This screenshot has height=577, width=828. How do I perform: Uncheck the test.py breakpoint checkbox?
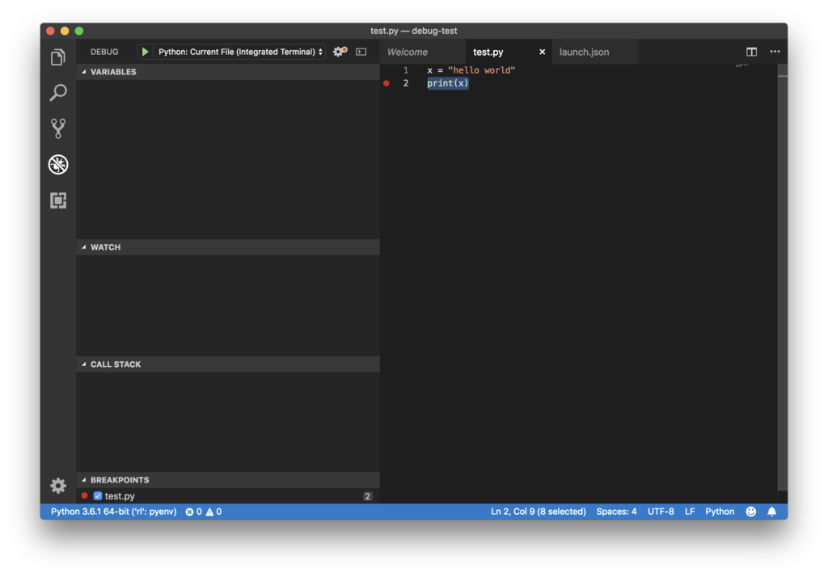tap(98, 495)
